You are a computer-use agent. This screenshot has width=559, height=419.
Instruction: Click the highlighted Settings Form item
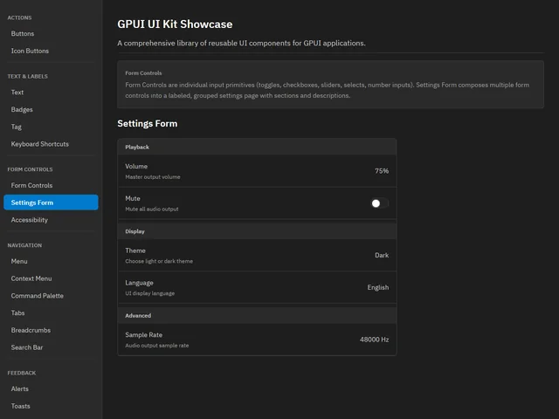coord(51,203)
